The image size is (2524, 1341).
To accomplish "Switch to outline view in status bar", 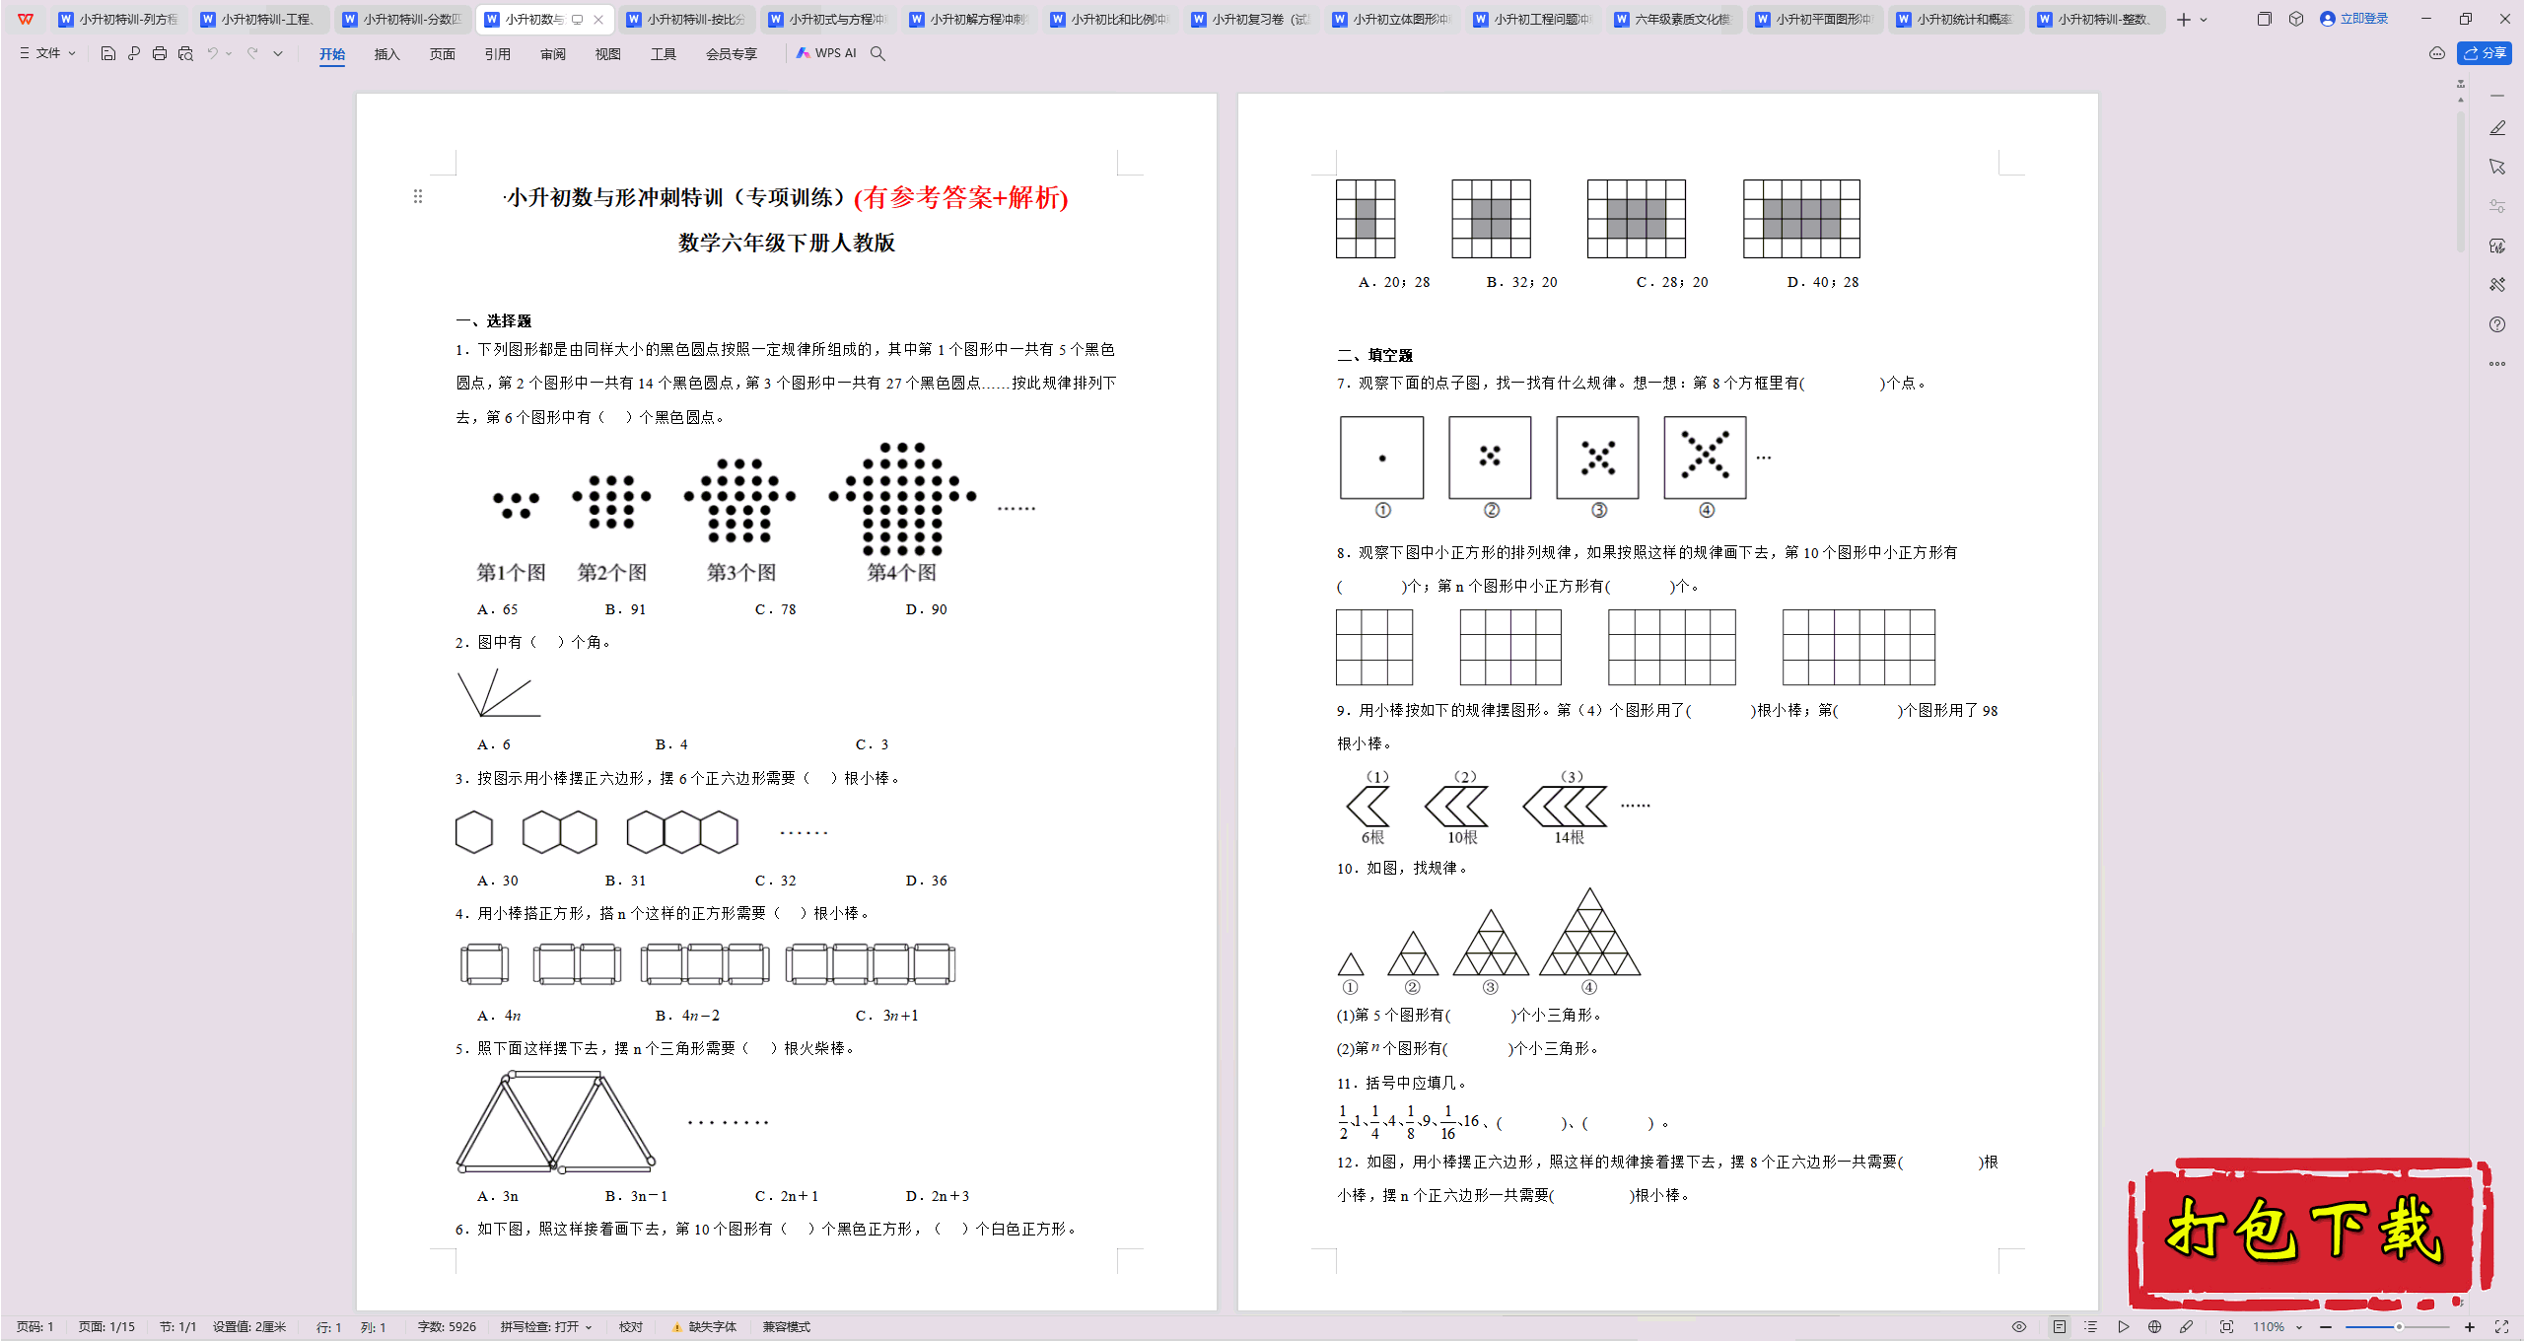I will pyautogui.click(x=2090, y=1327).
